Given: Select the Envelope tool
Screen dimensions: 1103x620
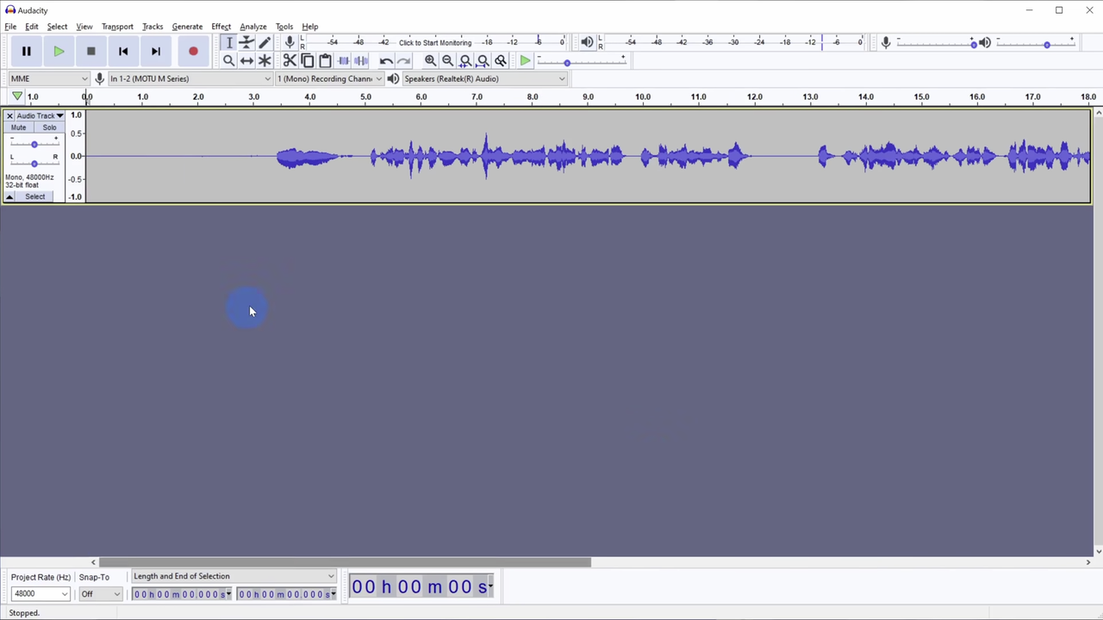Looking at the screenshot, I should pyautogui.click(x=246, y=42).
